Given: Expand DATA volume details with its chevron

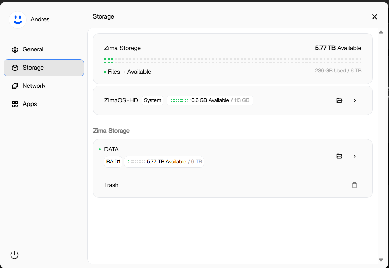Looking at the screenshot, I should (355, 156).
